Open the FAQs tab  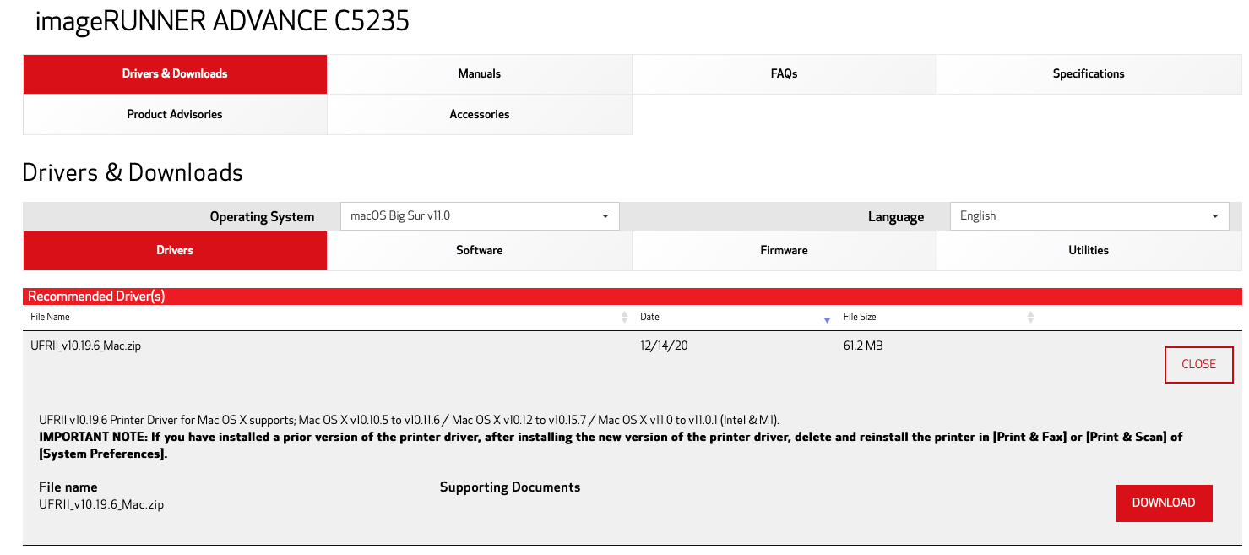tap(785, 73)
